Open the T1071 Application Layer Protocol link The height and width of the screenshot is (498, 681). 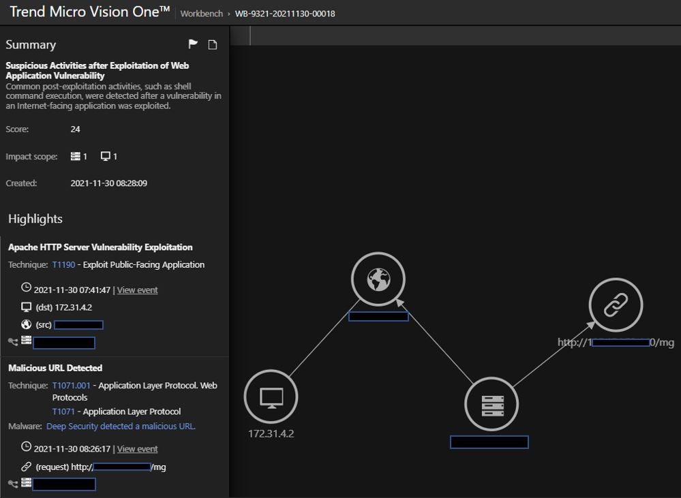63,411
